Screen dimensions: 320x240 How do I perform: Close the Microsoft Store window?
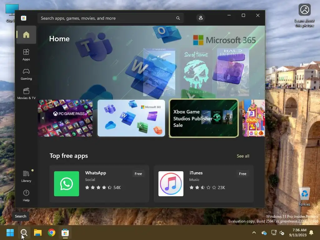(258, 15)
